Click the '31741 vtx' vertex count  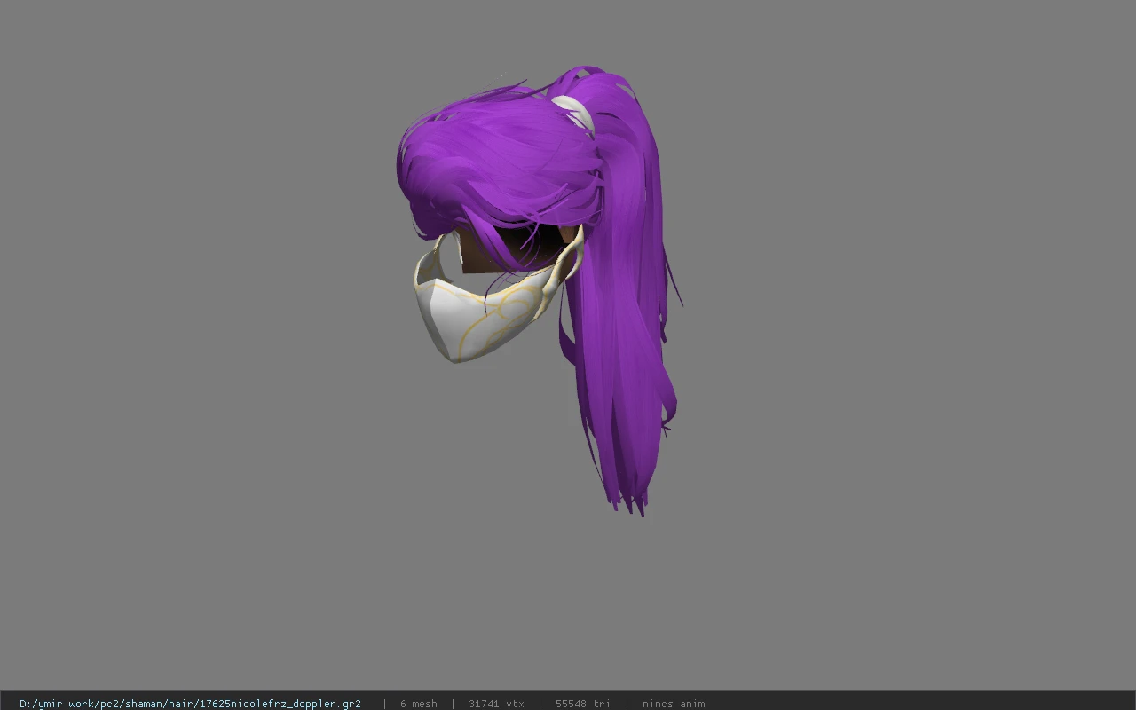point(496,704)
